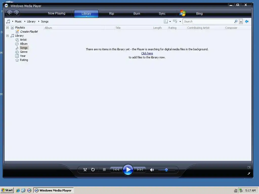Select Library node in the navigation tree
This screenshot has height=194, width=259.
[x=19, y=36]
